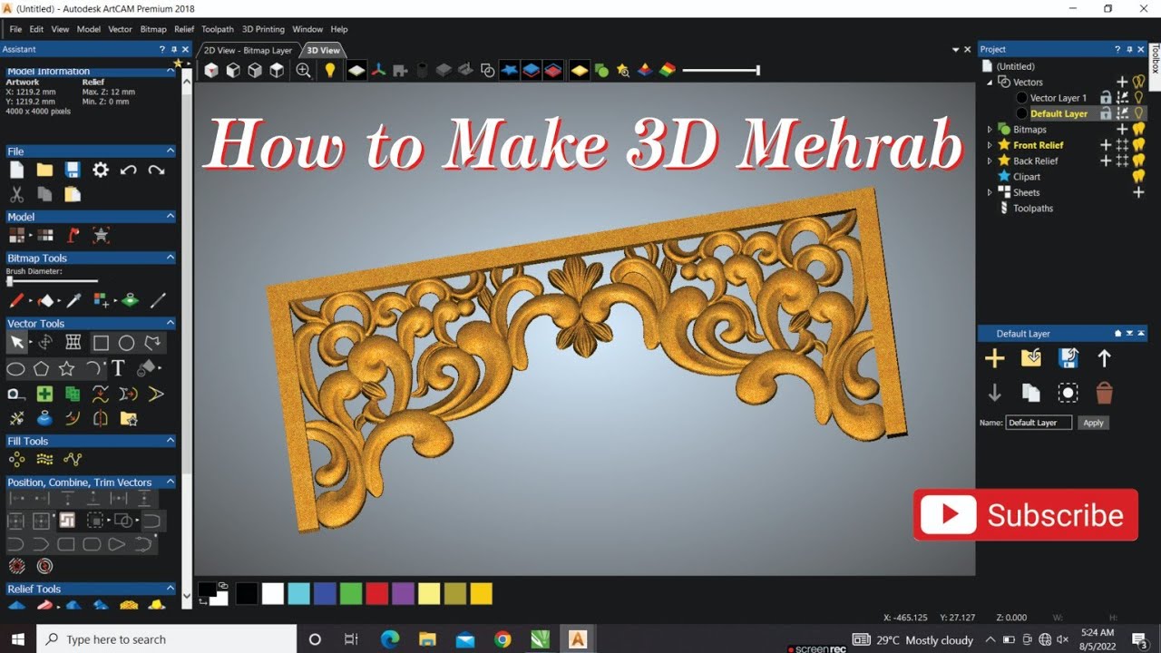This screenshot has height=653, width=1161.
Task: Switch to 2D View - Bitmap Layer tab
Action: (x=248, y=51)
